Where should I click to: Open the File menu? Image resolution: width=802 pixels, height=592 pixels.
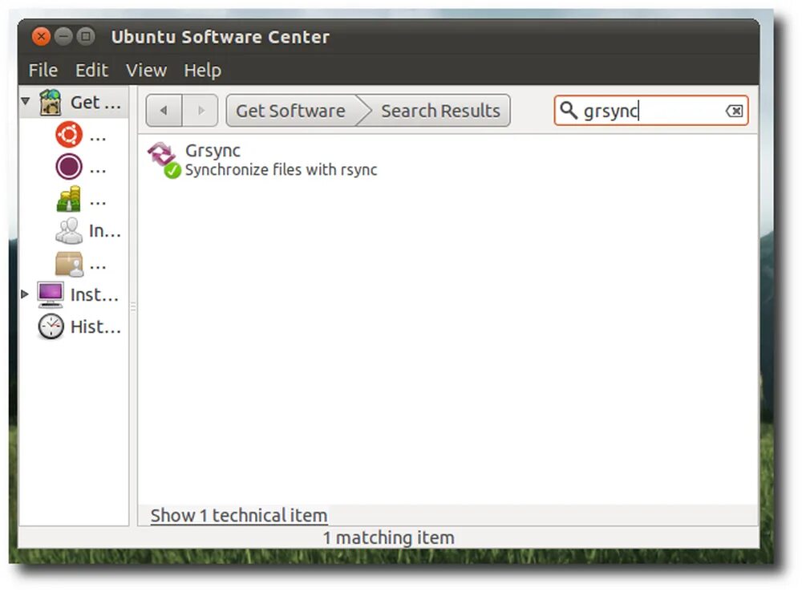click(x=43, y=70)
